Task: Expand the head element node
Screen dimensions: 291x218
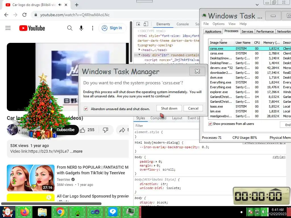Action: pos(139,50)
